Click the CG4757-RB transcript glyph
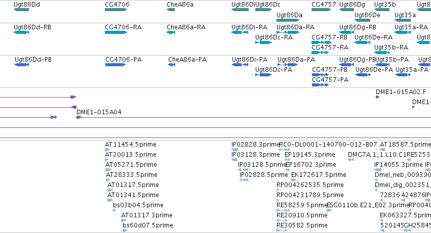 coord(322,42)
